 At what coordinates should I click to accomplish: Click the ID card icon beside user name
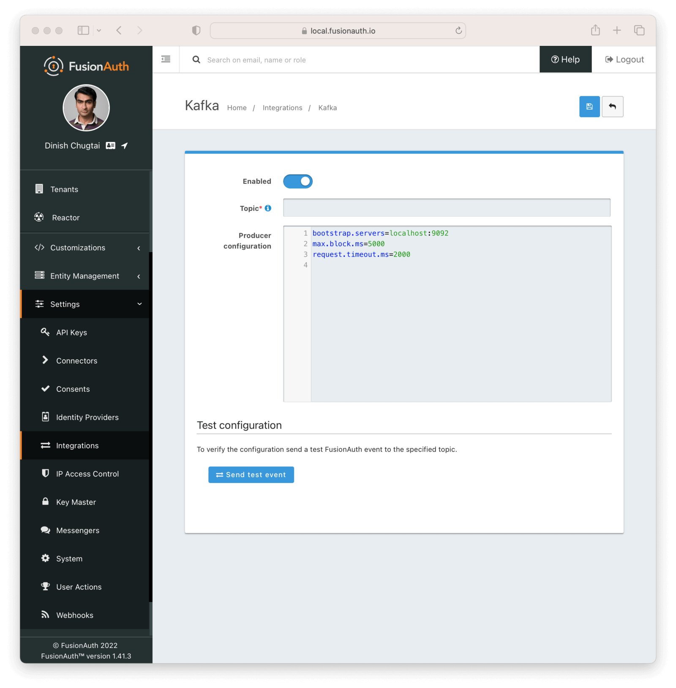pyautogui.click(x=110, y=145)
